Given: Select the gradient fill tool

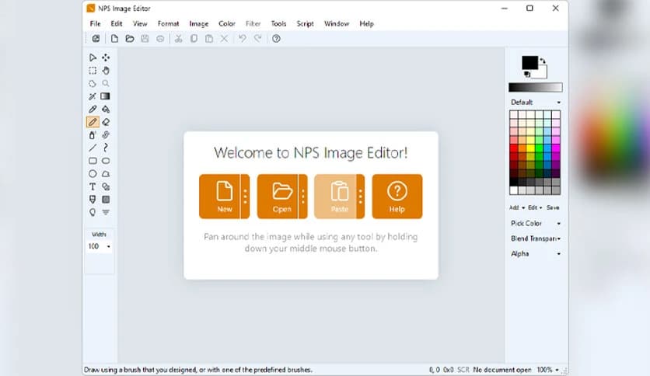Looking at the screenshot, I should coord(106,96).
